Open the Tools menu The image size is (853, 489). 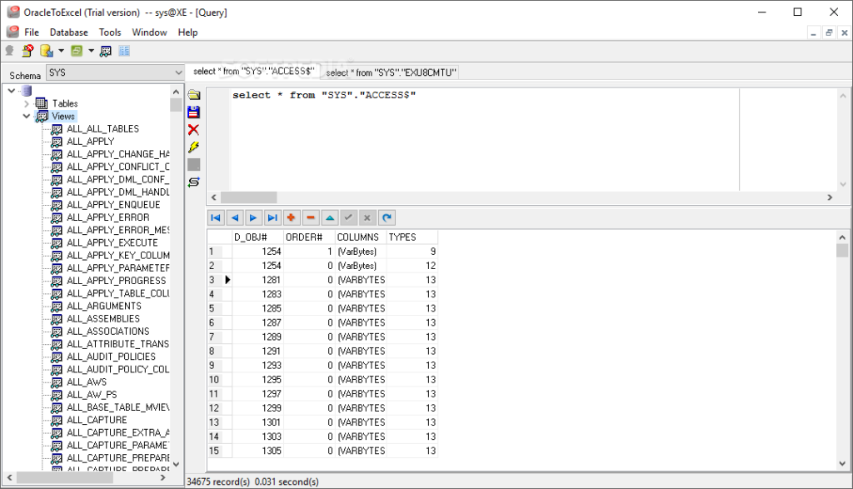(110, 32)
